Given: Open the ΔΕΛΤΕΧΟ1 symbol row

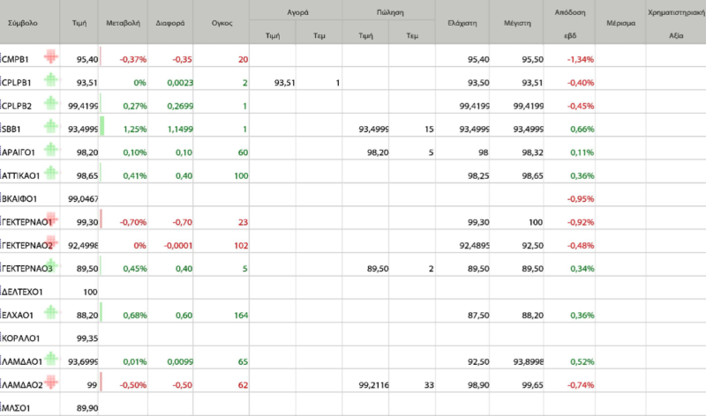Looking at the screenshot, I should point(22,292).
